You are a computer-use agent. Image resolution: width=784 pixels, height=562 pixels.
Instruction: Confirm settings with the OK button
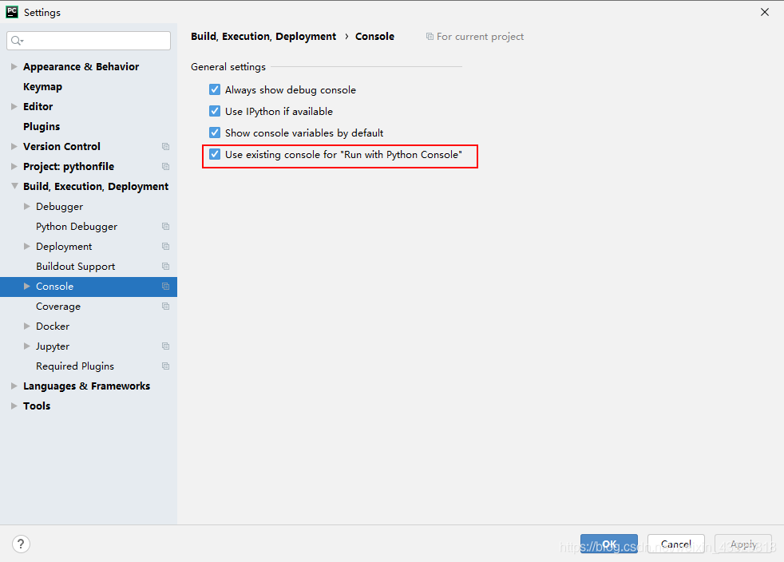coord(609,544)
